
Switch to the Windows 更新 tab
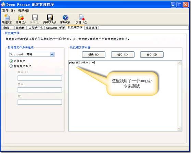coord(55,28)
